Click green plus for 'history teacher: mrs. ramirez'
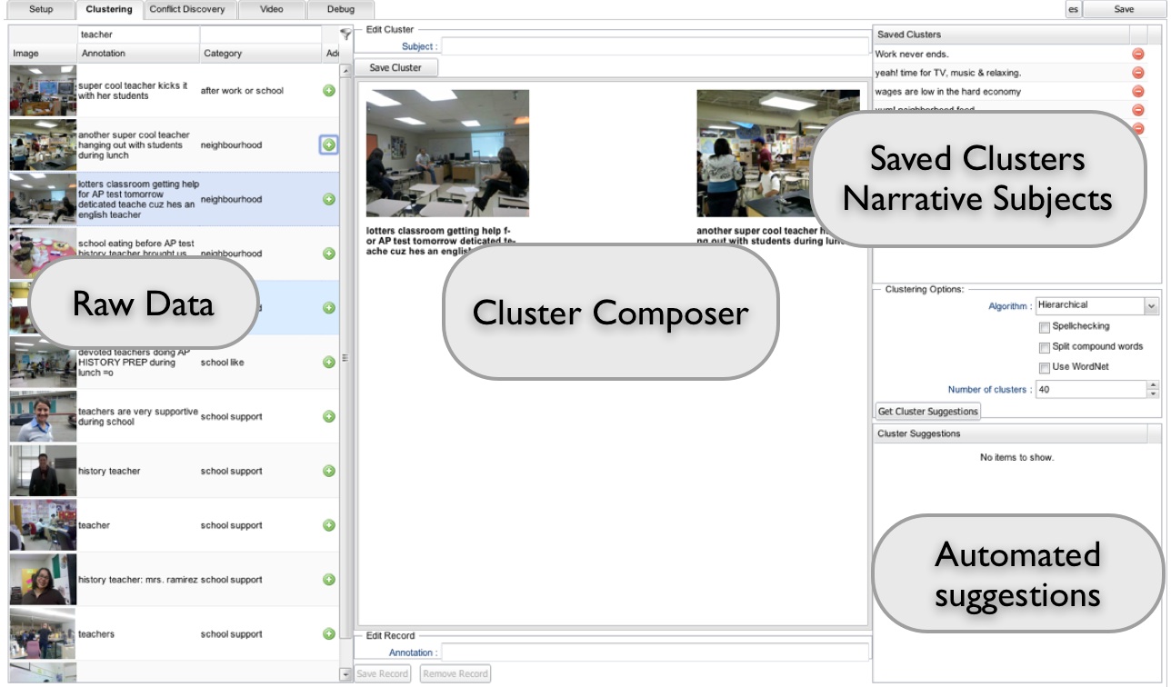 [x=329, y=580]
